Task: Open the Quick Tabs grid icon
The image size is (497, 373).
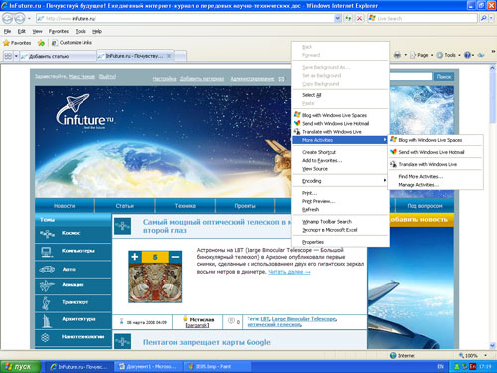Action: click(8, 56)
